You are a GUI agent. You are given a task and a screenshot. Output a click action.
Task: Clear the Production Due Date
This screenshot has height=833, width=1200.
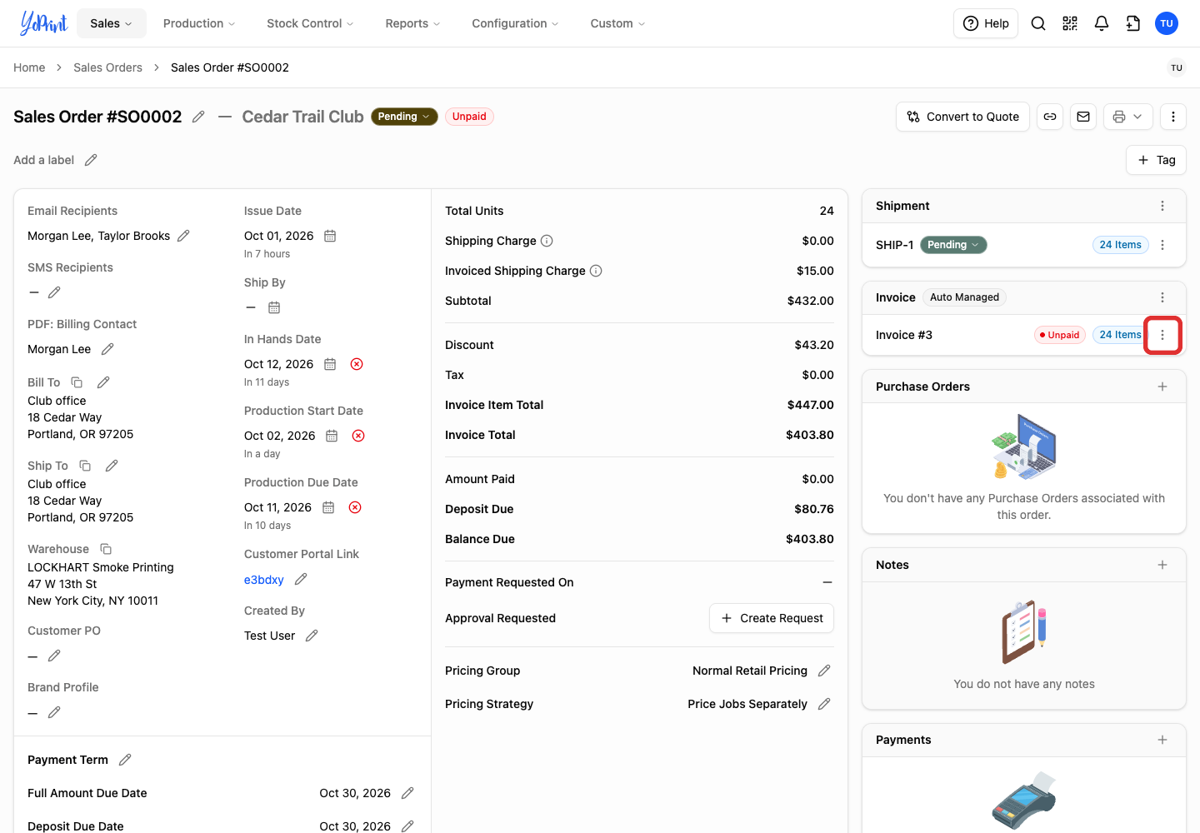click(355, 507)
